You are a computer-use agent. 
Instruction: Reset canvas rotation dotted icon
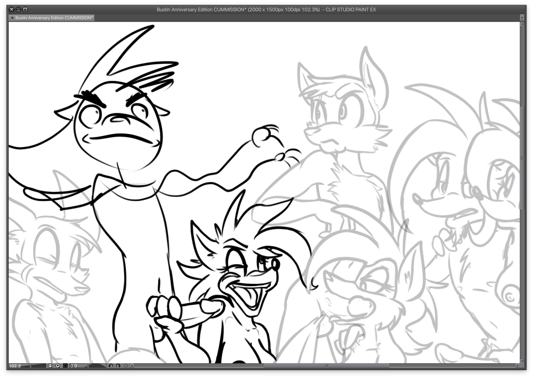[x=126, y=366]
